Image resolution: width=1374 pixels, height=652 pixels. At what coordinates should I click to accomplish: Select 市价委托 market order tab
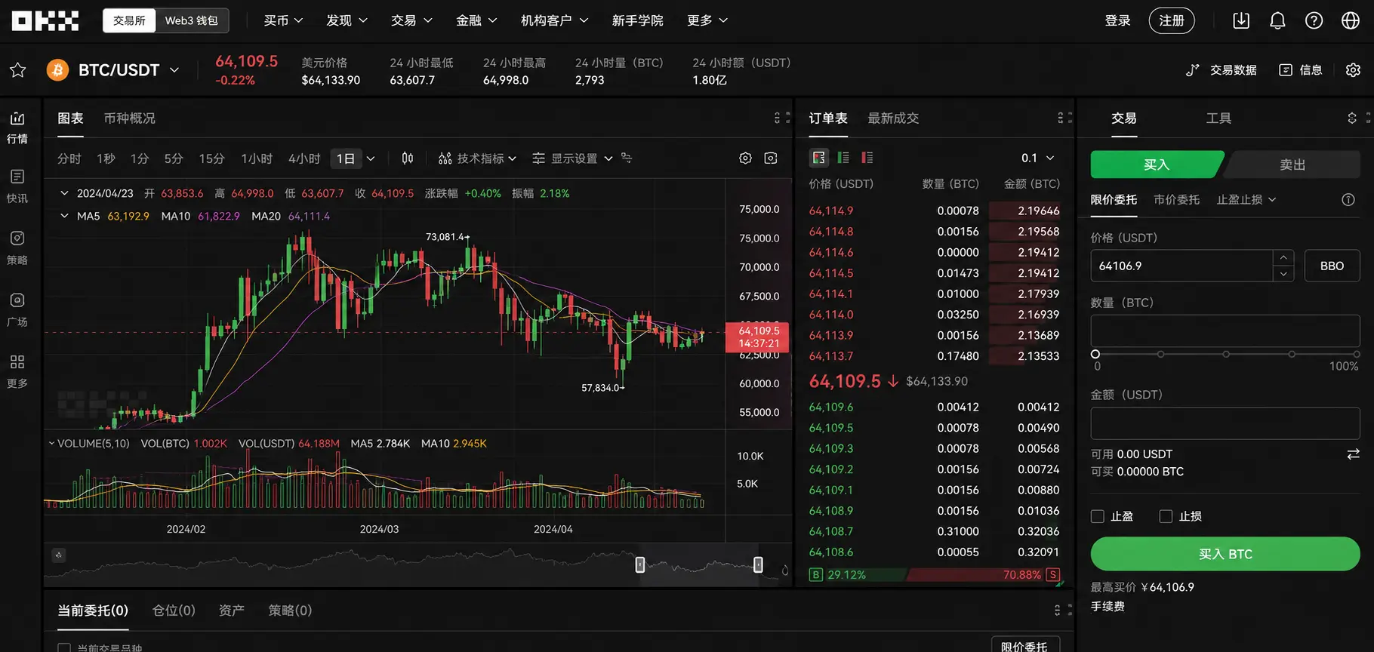tap(1176, 199)
